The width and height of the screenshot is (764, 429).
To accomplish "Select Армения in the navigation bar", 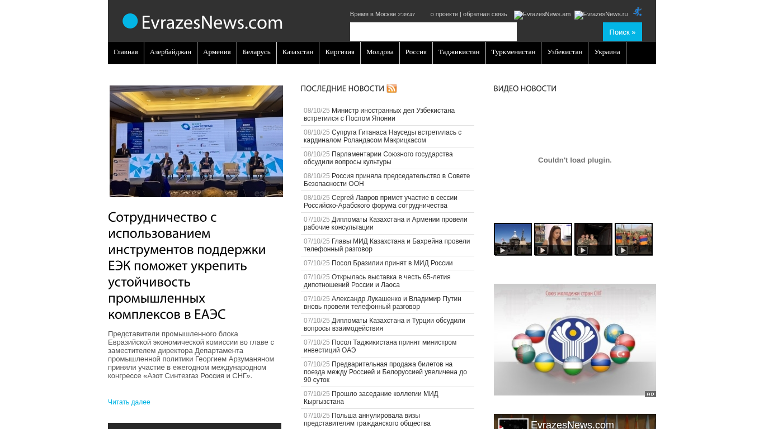I will tap(217, 53).
